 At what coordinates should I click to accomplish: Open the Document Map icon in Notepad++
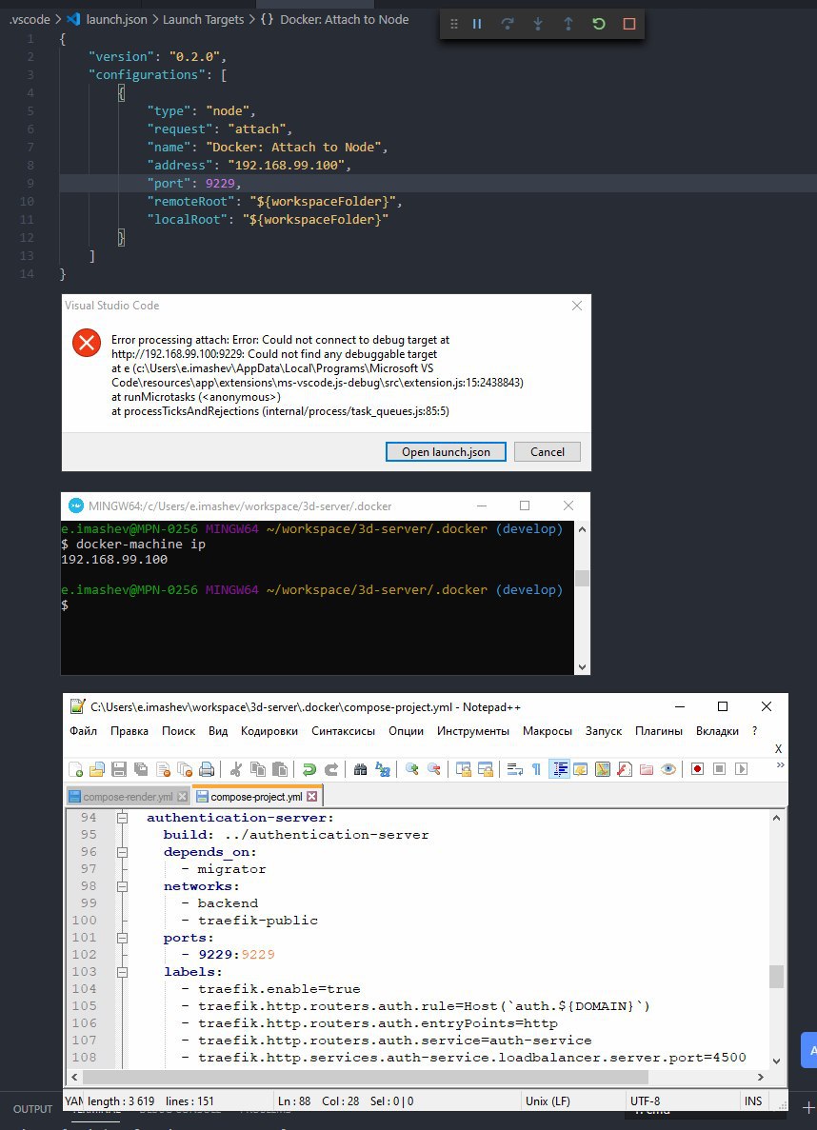point(602,769)
